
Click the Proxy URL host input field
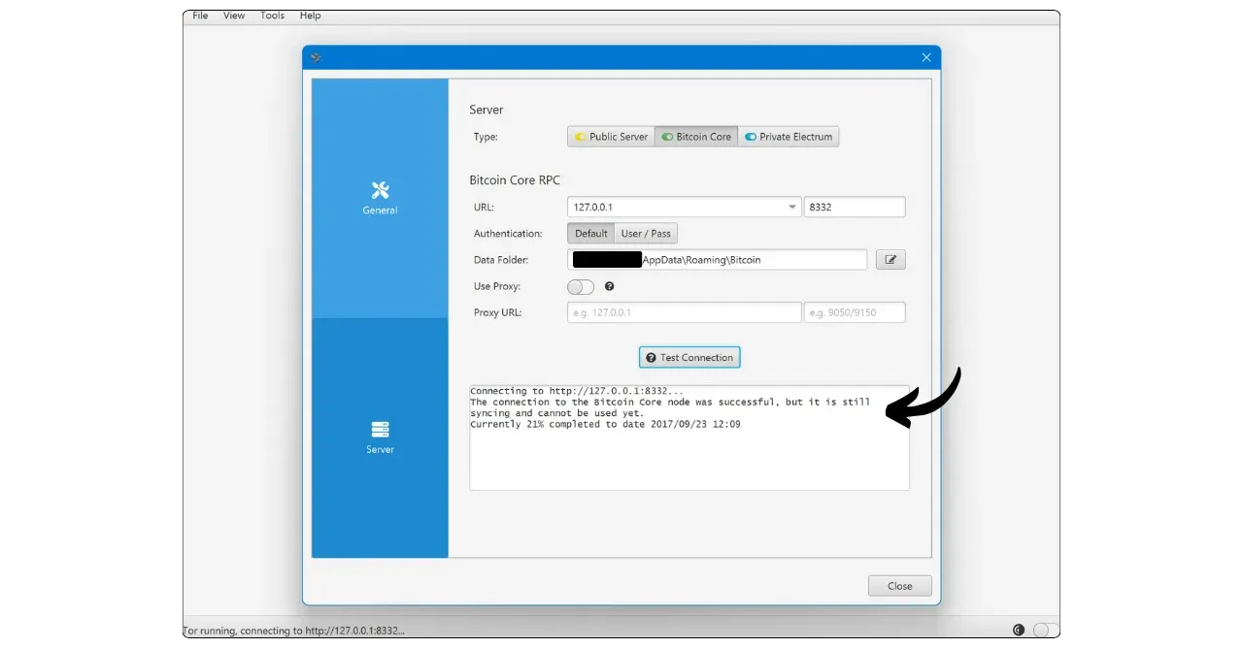684,312
